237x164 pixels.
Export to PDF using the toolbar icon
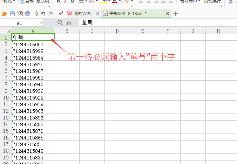click(x=20, y=14)
